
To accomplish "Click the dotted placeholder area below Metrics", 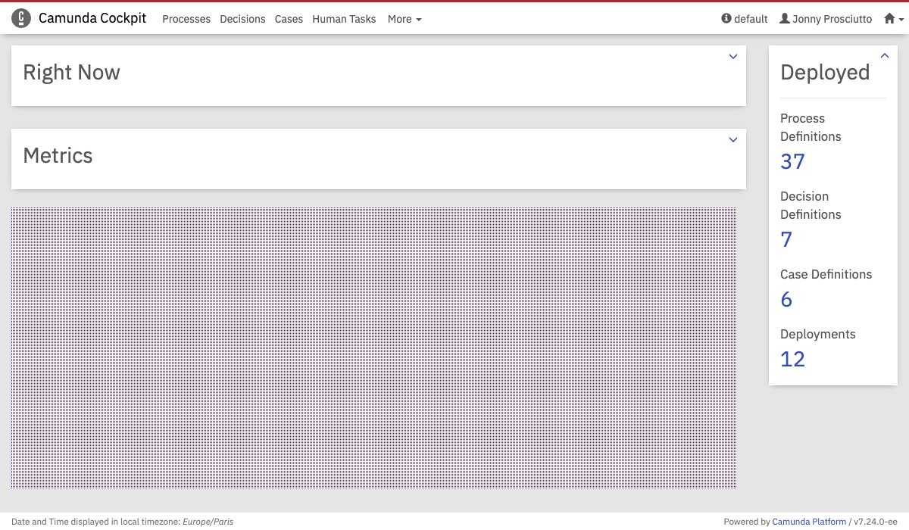I will pyautogui.click(x=373, y=348).
